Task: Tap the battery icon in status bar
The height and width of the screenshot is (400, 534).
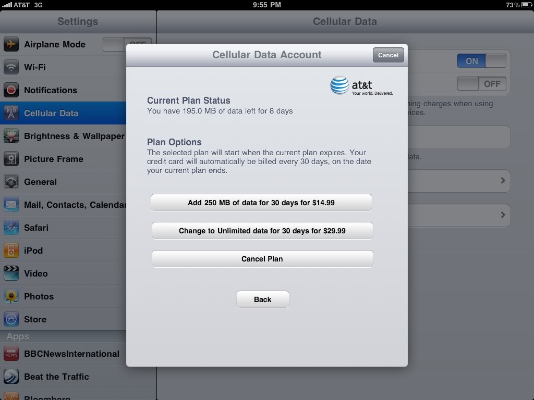Action: pyautogui.click(x=527, y=5)
